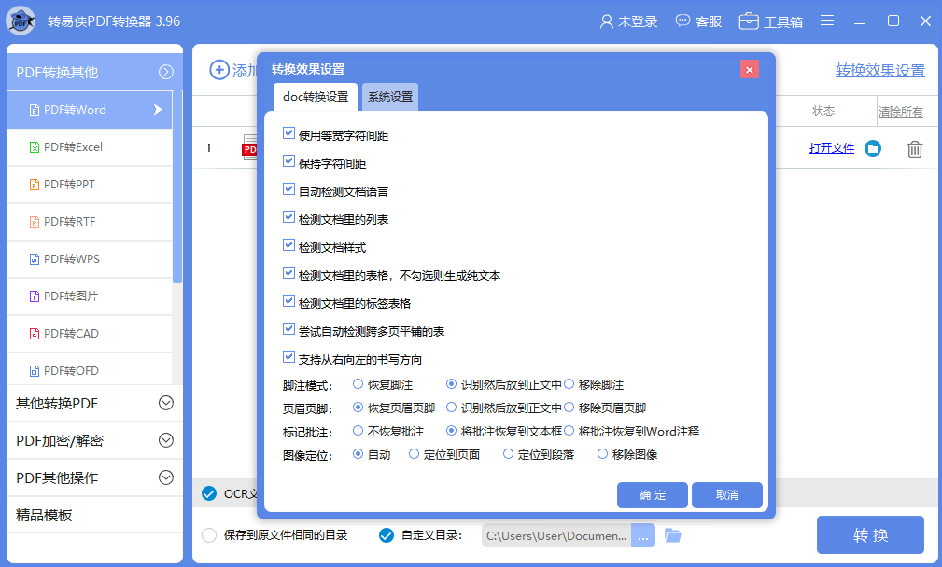Select 保存到原文件相同的目录 option
The height and width of the screenshot is (567, 942).
point(209,535)
